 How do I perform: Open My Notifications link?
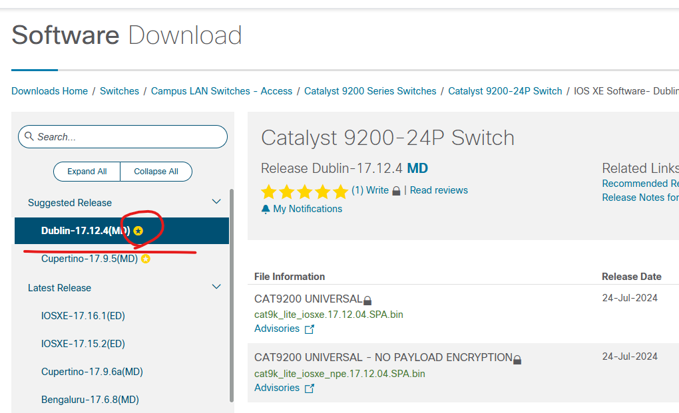[308, 209]
